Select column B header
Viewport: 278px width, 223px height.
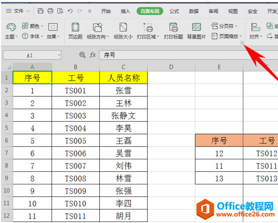click(76, 67)
